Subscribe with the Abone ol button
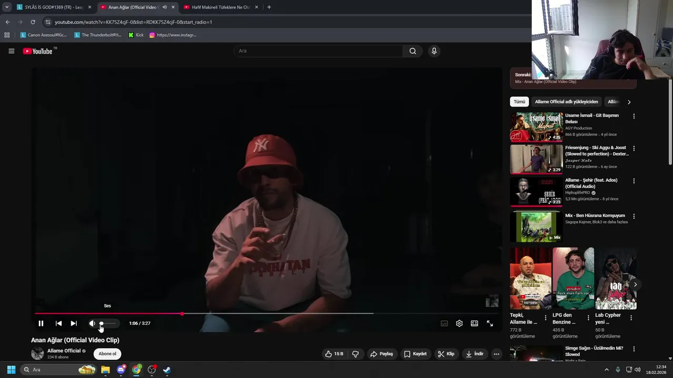 pos(107,354)
